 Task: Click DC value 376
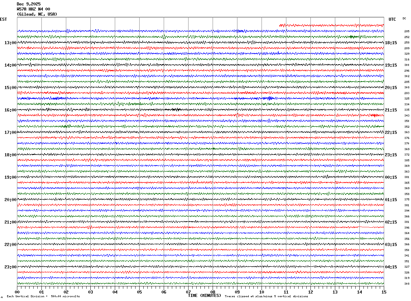pyautogui.click(x=407, y=138)
